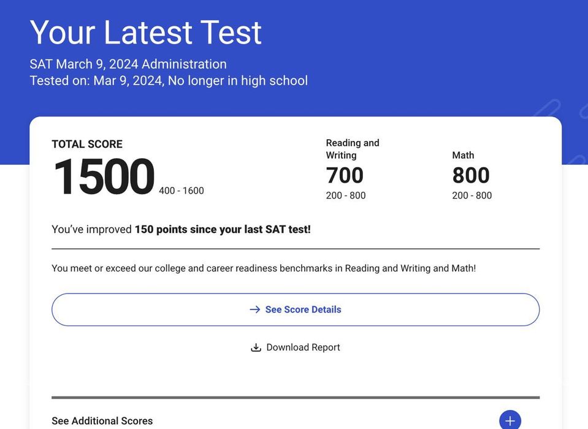588x429 pixels.
Task: Click the Math section label
Action: coord(463,155)
